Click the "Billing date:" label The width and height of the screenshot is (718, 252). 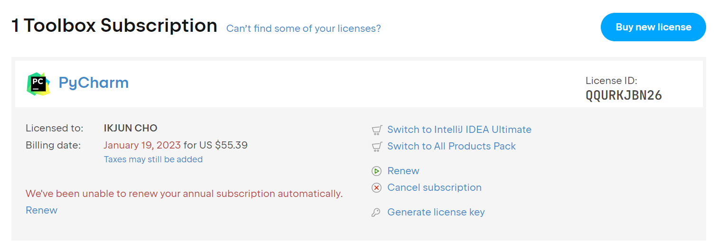point(53,145)
